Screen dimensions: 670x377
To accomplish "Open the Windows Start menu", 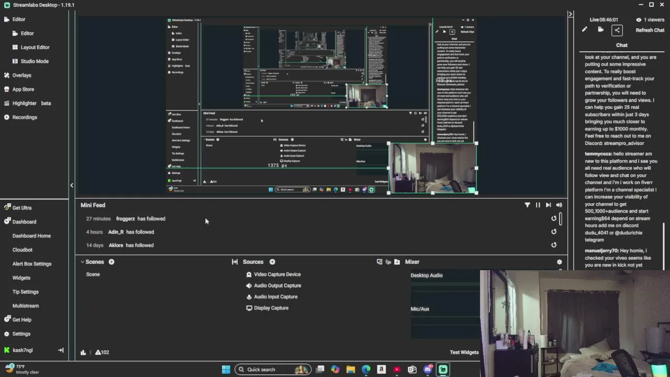I will [226, 370].
